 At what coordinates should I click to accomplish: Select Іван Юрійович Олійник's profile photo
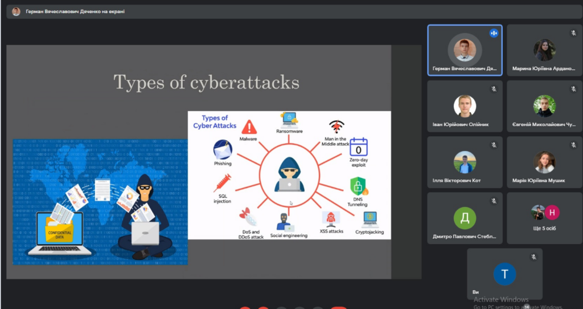coord(465,105)
